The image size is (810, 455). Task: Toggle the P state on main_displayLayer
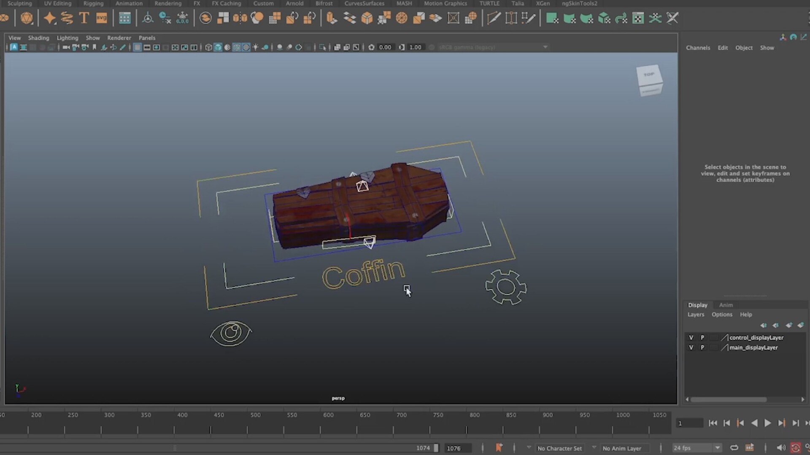click(703, 347)
